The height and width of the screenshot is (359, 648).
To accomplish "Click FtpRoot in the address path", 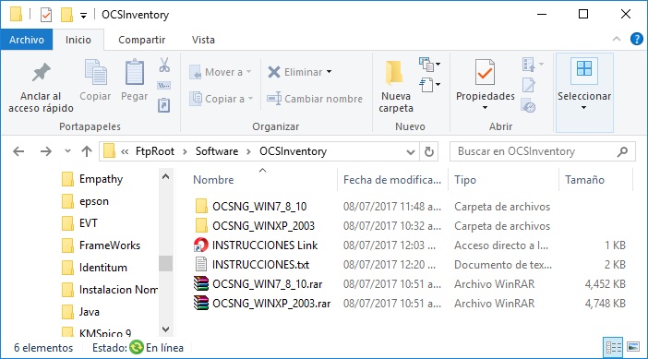I will [x=155, y=151].
